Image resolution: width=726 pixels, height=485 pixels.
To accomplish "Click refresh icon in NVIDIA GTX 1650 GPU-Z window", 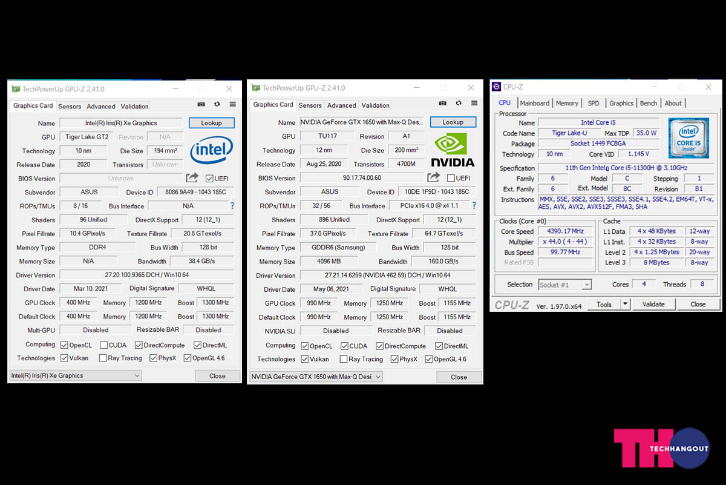I will (x=459, y=104).
